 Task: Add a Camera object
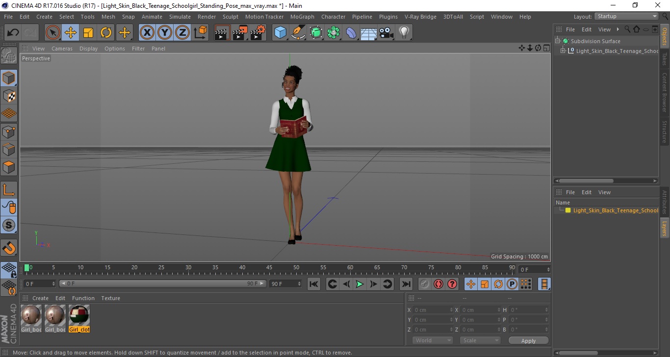[386, 33]
